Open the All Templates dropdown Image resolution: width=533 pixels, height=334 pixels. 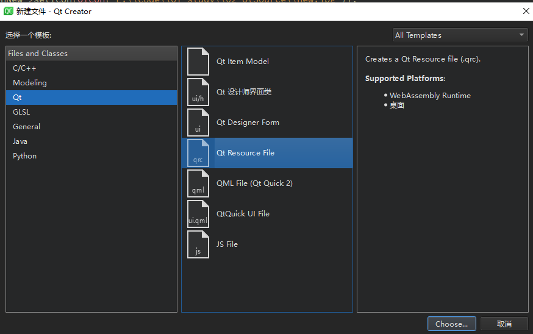click(x=460, y=35)
